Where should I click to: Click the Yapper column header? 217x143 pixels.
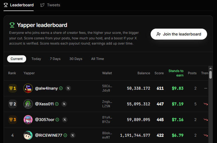click(x=29, y=73)
